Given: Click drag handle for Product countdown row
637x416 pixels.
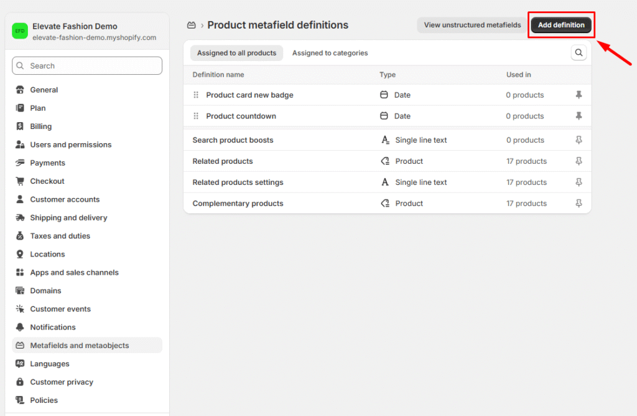Looking at the screenshot, I should (x=196, y=116).
